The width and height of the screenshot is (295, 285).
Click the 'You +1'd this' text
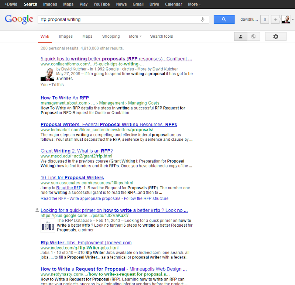point(52,85)
